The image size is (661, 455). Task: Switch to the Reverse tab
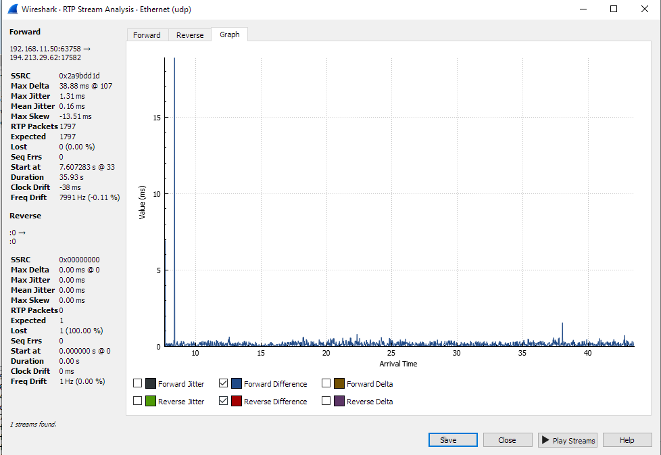coord(190,34)
